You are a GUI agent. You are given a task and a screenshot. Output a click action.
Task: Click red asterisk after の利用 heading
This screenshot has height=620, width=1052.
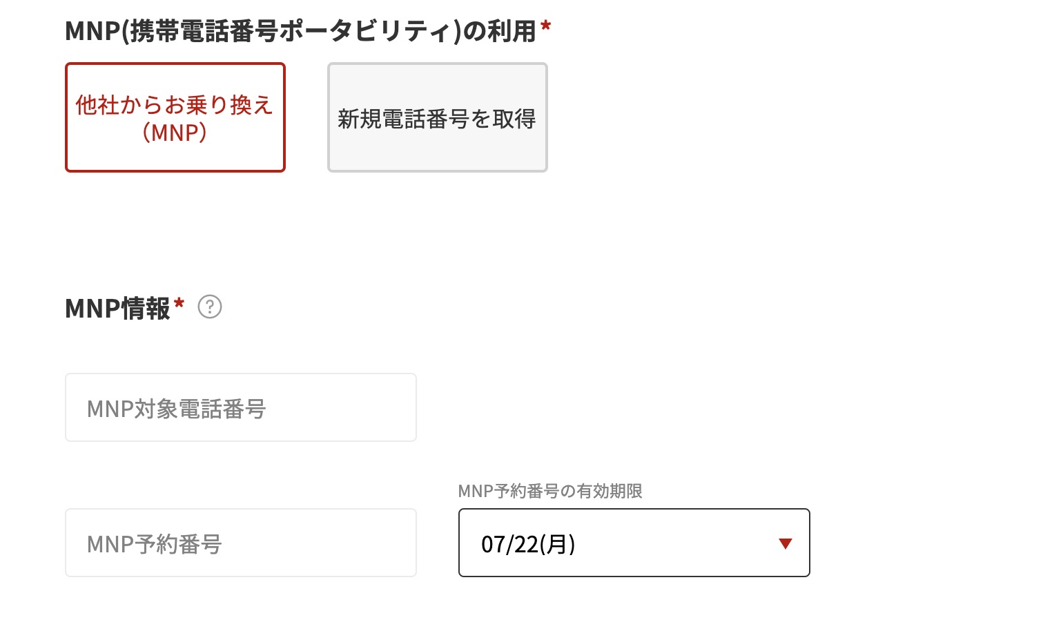546,26
